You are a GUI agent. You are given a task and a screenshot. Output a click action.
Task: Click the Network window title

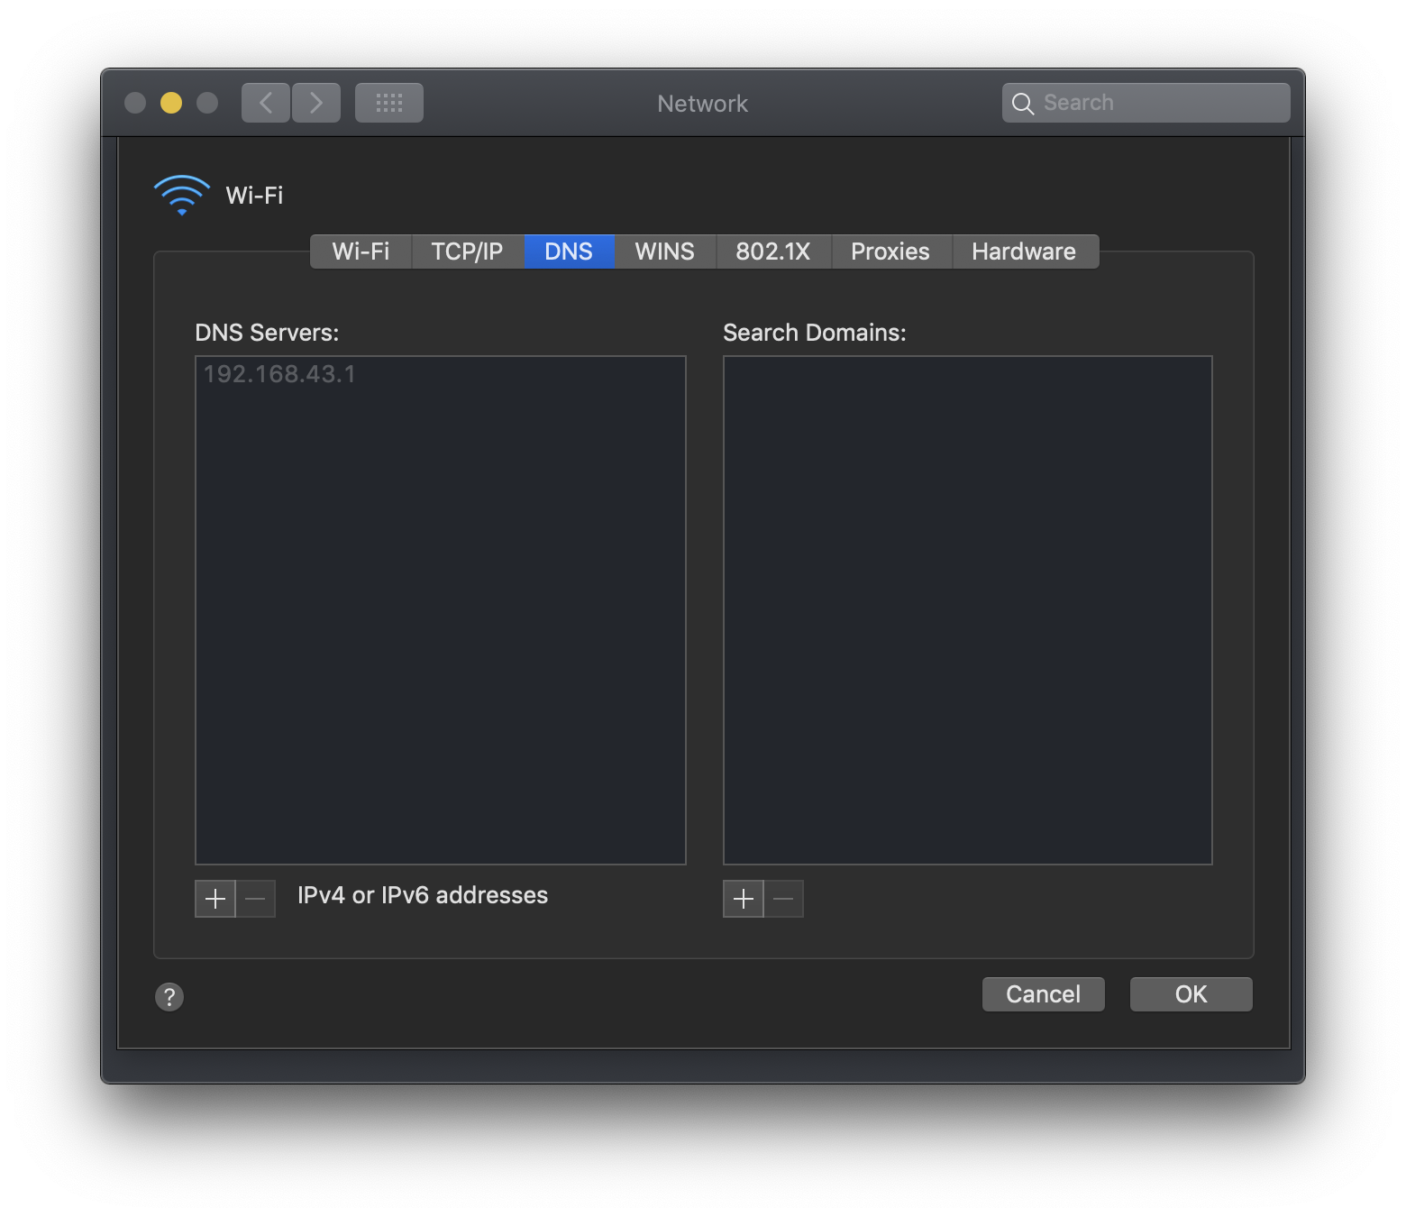tap(703, 104)
